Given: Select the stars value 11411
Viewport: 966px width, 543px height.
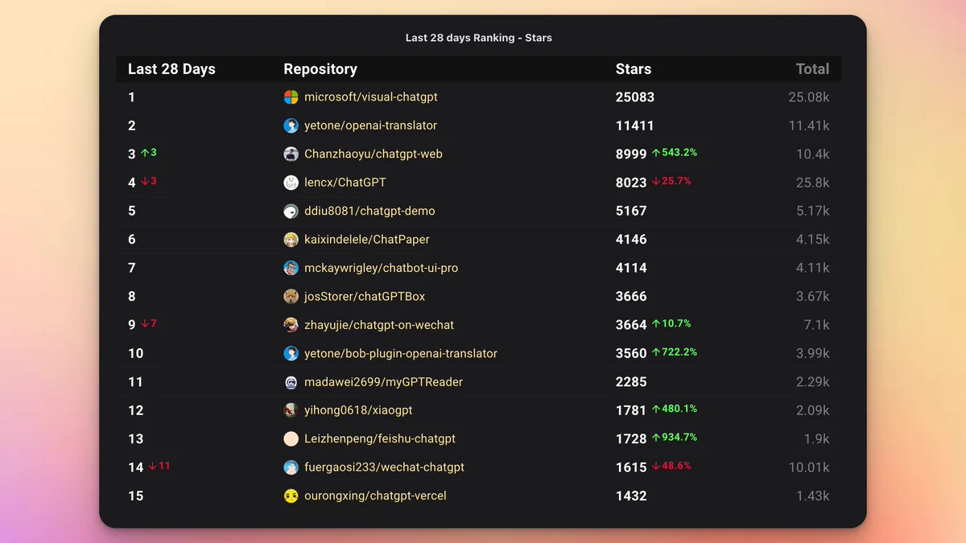Looking at the screenshot, I should pyautogui.click(x=635, y=125).
